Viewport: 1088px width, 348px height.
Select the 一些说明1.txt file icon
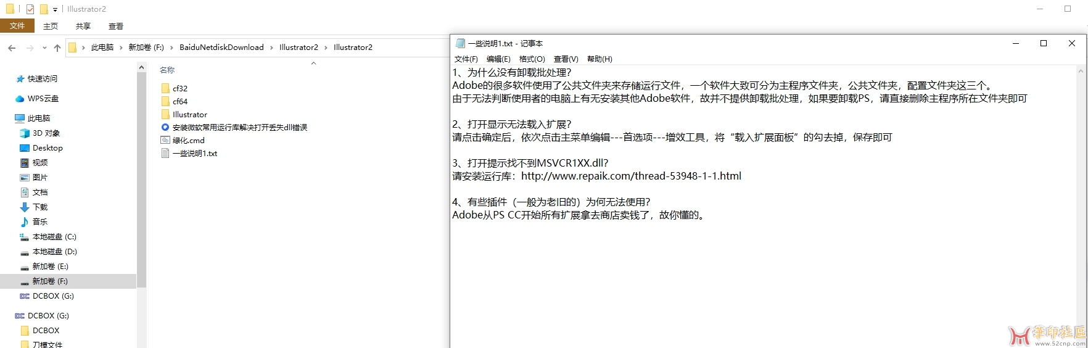point(165,153)
